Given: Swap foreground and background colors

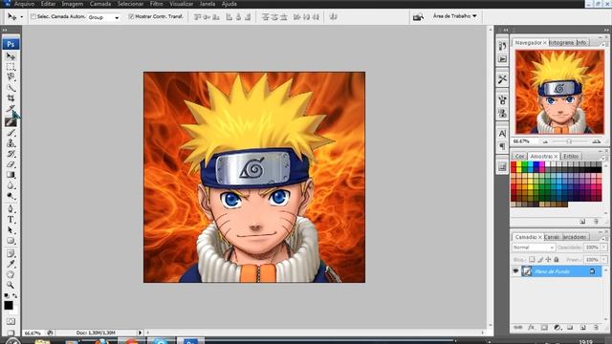Looking at the screenshot, I should [x=15, y=296].
